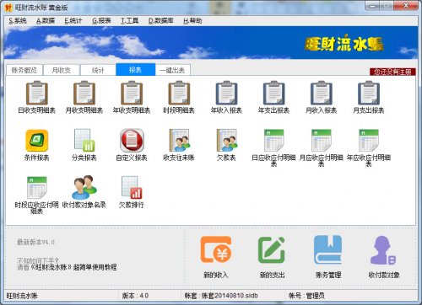
Task: Switch to the 月收支 tab
Action: (62, 70)
